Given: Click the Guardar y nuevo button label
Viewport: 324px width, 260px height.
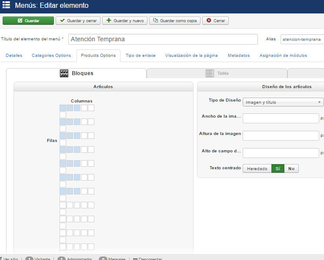Looking at the screenshot, I should (x=129, y=21).
